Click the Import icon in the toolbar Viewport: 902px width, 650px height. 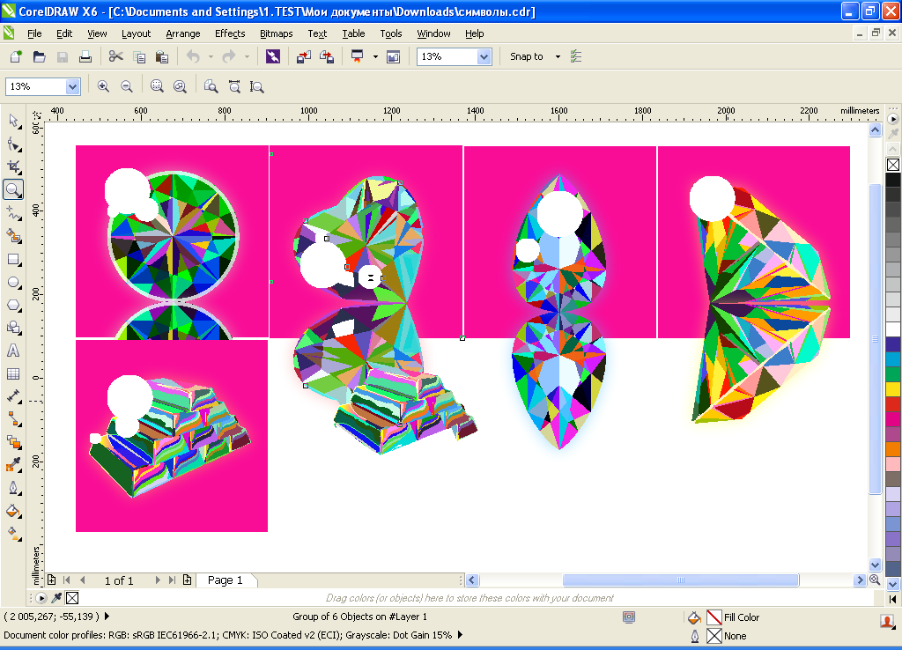click(303, 56)
